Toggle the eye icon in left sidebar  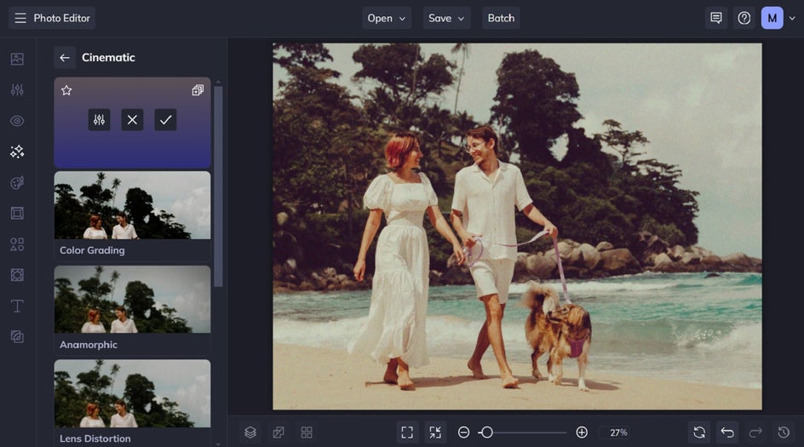point(17,121)
